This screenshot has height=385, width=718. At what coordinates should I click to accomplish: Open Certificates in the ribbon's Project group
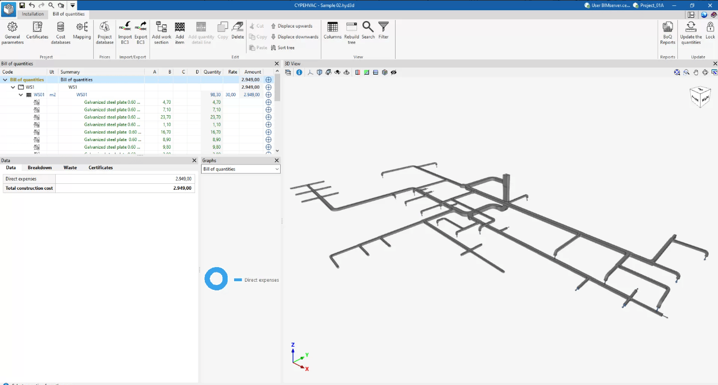(37, 31)
